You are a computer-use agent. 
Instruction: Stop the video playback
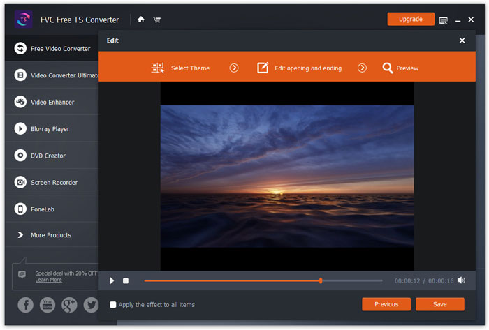pyautogui.click(x=126, y=280)
